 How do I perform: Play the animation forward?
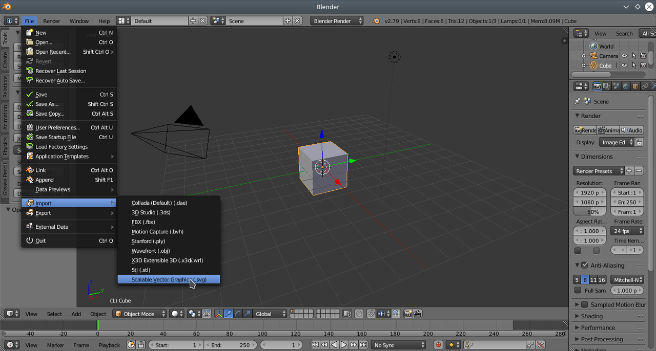[344, 345]
